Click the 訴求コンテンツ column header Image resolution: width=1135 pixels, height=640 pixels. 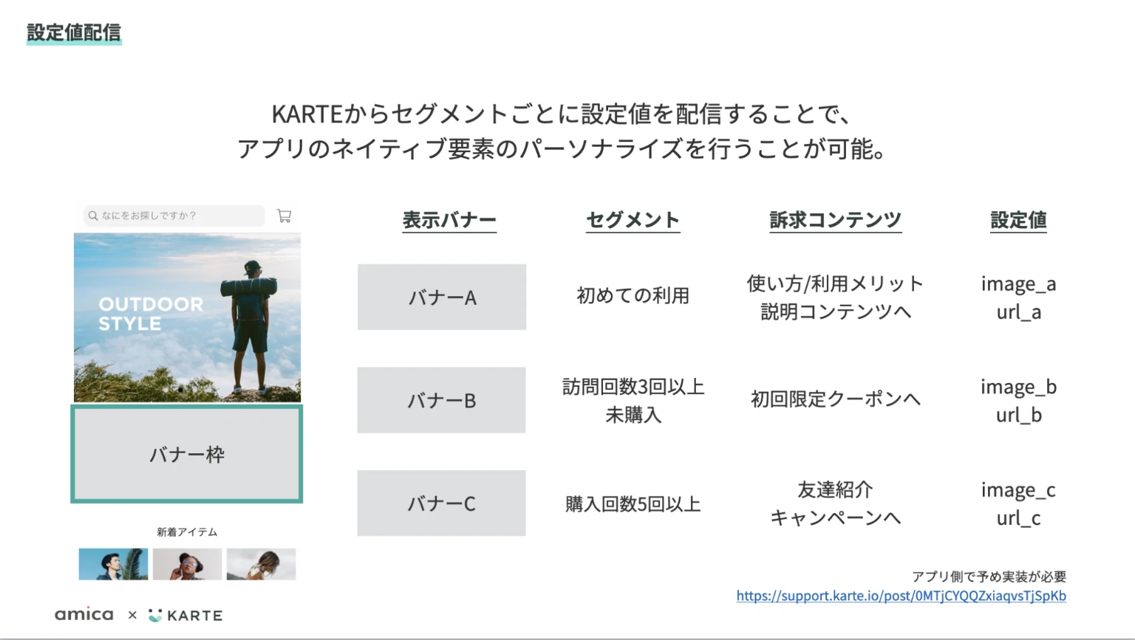coord(835,220)
